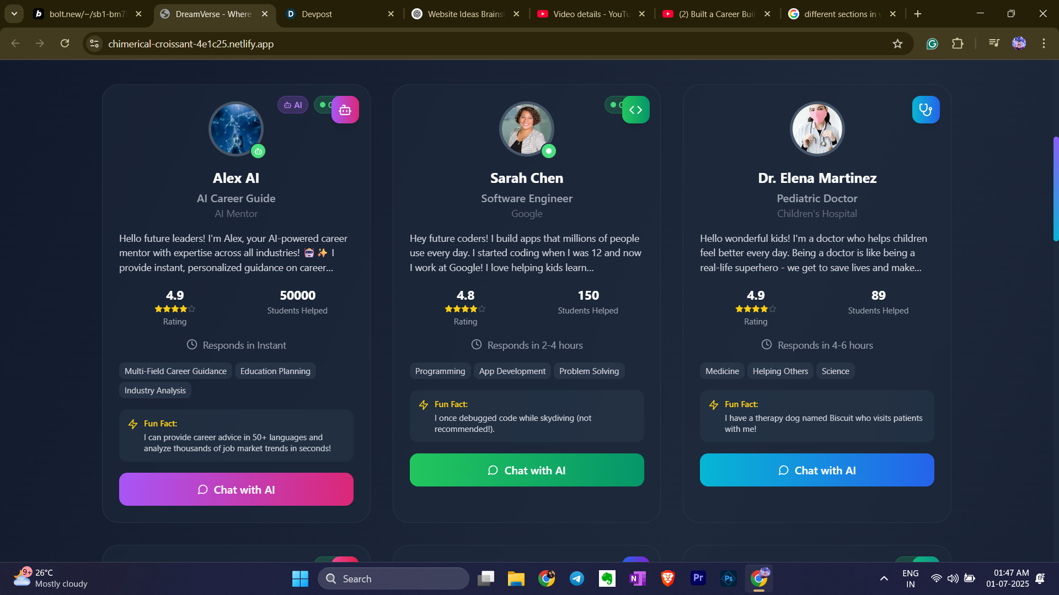Open the browser Extensions puzzle icon
Screen dimensions: 1059x595
[x=958, y=44]
